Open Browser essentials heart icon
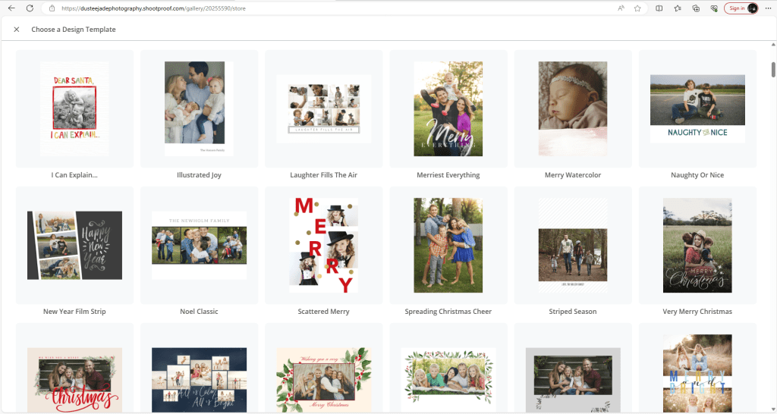 (714, 8)
